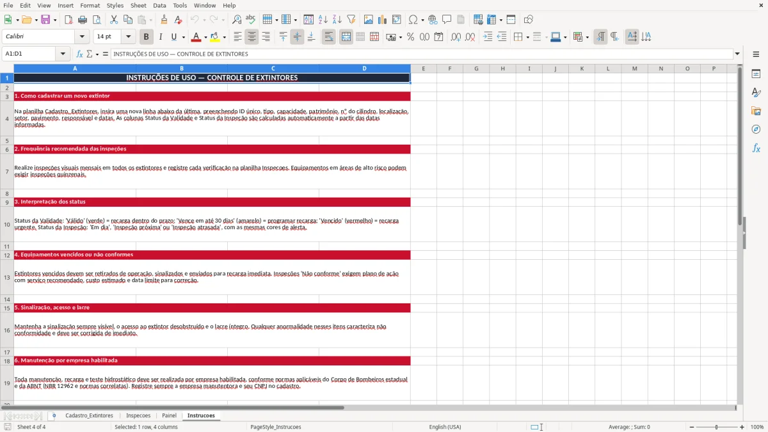768x432 pixels.
Task: Click 100% zoom level
Action: (x=756, y=427)
